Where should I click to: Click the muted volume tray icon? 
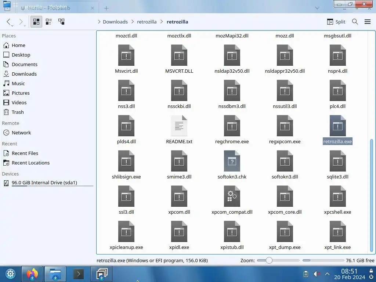(x=317, y=274)
